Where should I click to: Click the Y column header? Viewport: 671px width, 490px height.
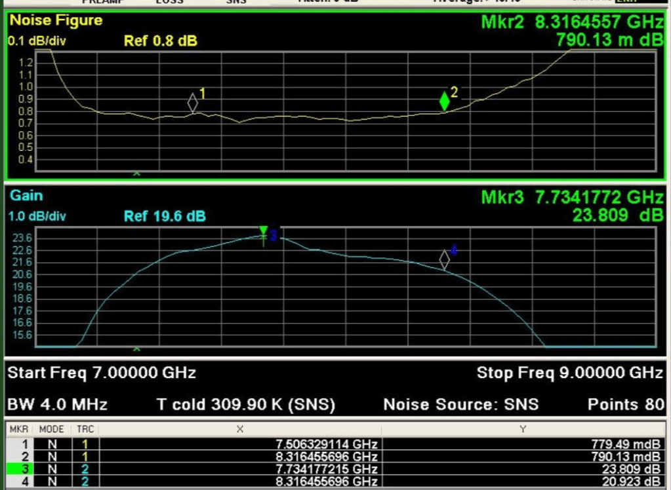[x=523, y=429]
